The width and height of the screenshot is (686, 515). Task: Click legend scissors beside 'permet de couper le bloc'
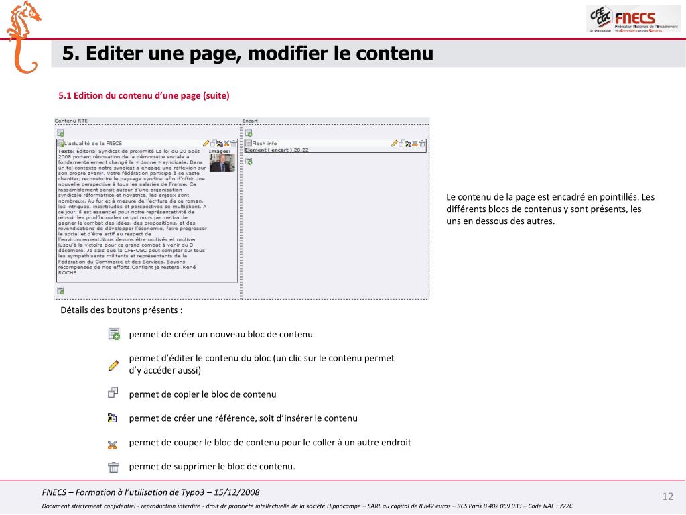coord(113,445)
